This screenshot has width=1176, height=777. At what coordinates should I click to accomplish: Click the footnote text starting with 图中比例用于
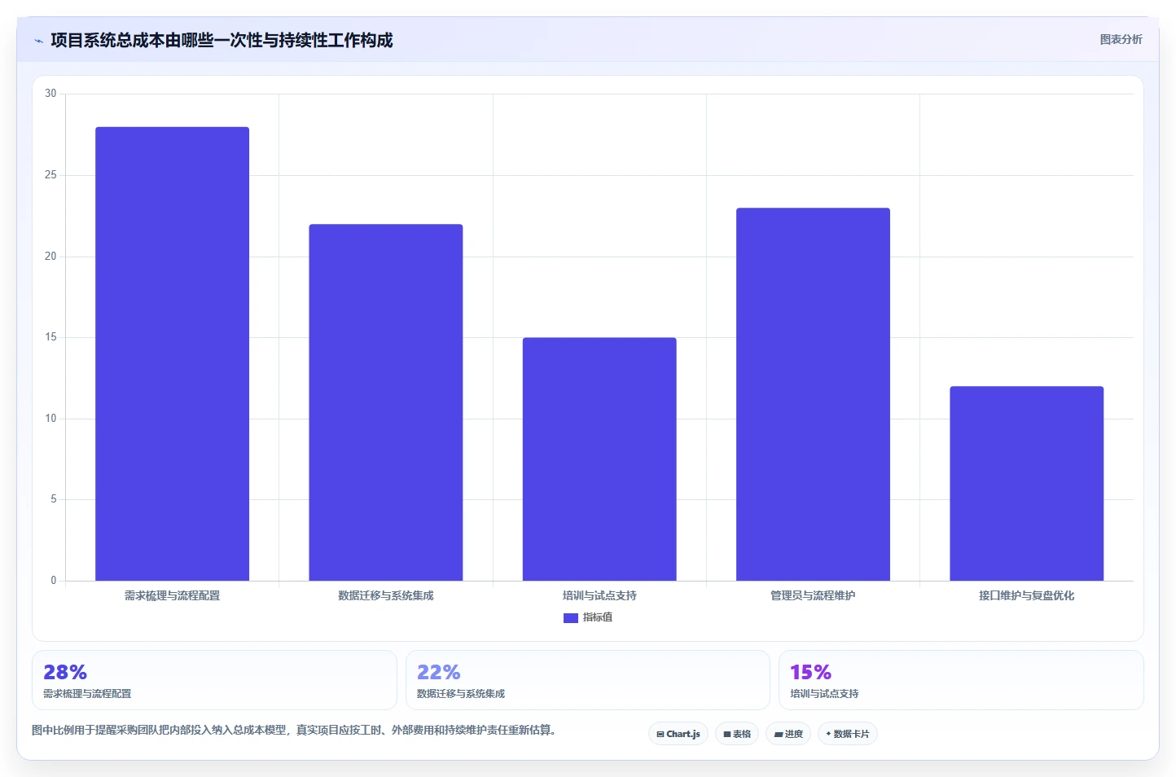[296, 730]
